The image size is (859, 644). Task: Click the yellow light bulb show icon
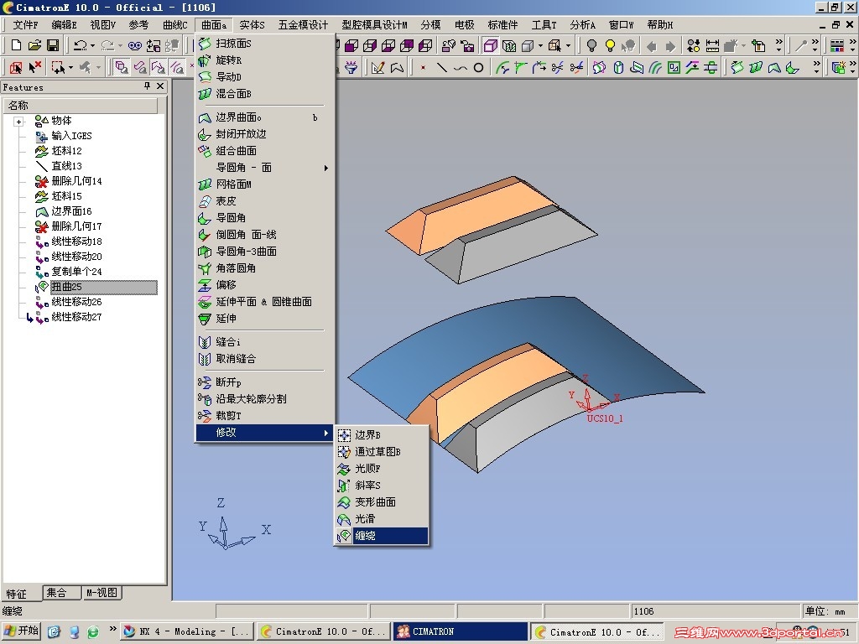[x=610, y=45]
